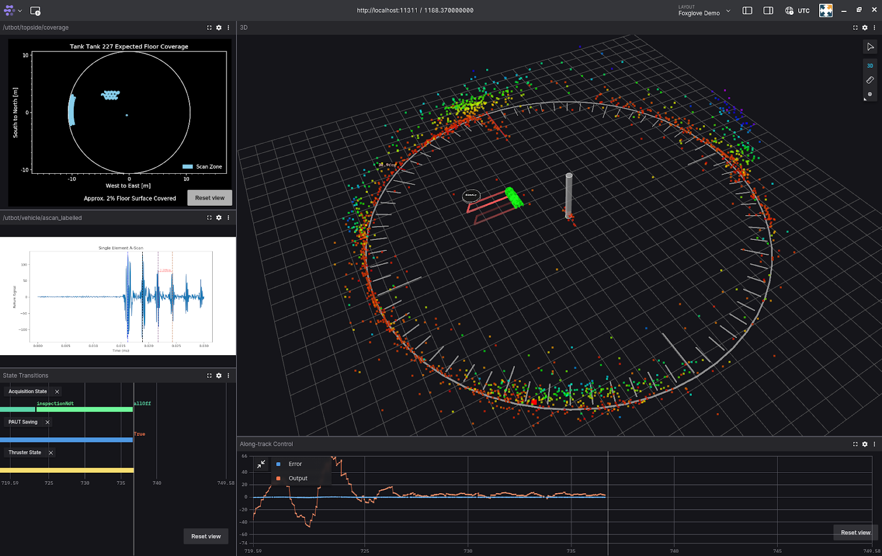The height and width of the screenshot is (556, 882).
Task: Open the Foxglove app menu logo
Action: click(x=9, y=10)
